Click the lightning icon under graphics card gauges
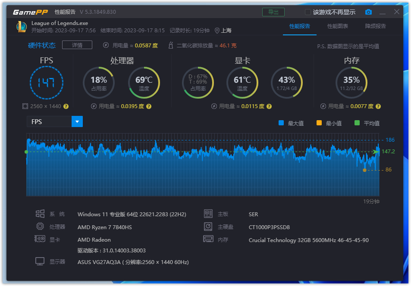411x286 pixels. pos(214,106)
